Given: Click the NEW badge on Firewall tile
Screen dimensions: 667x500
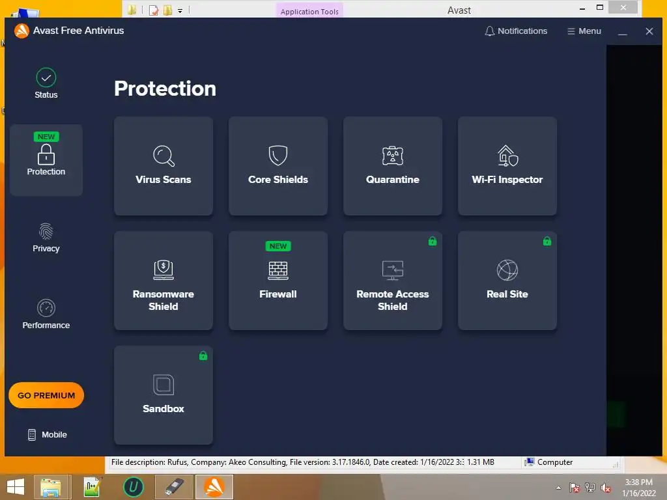Looking at the screenshot, I should [x=277, y=245].
